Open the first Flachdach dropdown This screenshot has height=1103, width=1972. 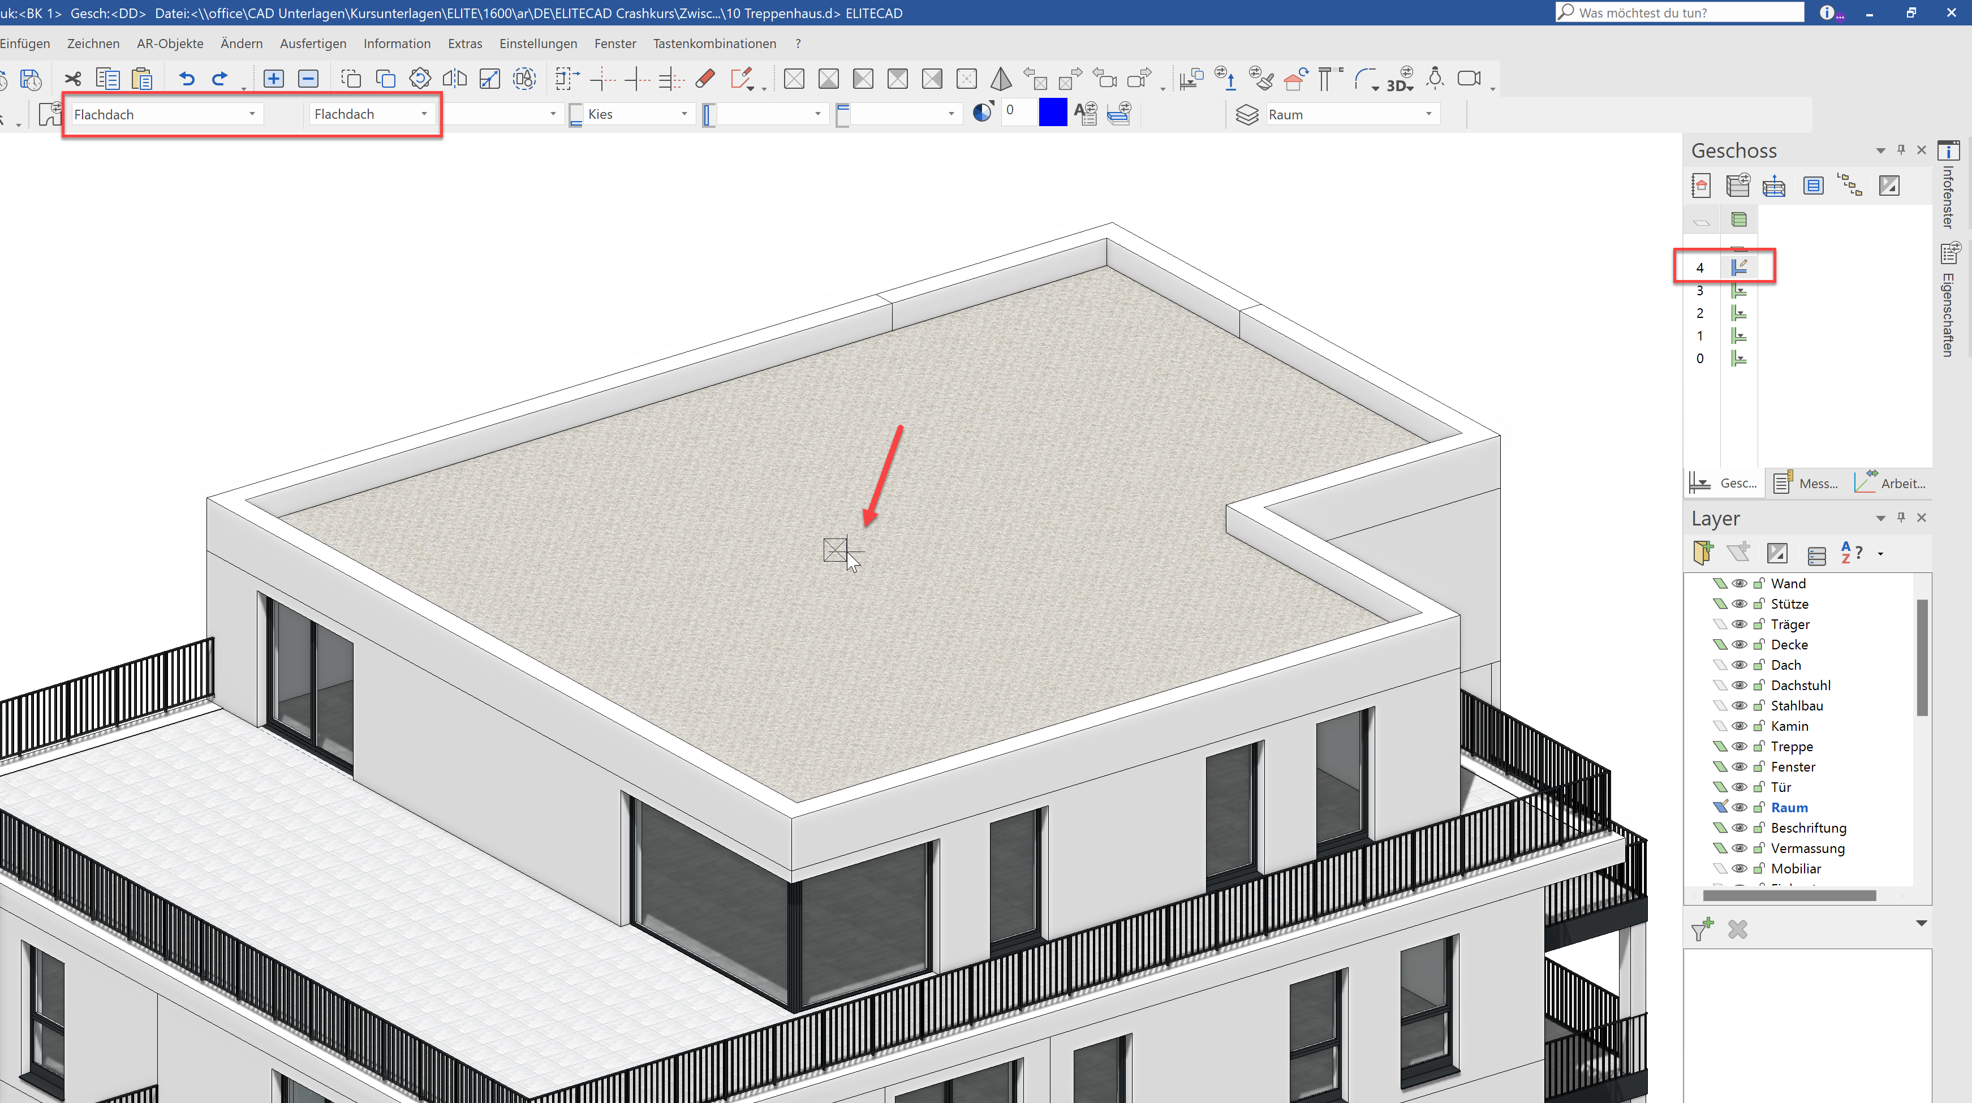[166, 114]
